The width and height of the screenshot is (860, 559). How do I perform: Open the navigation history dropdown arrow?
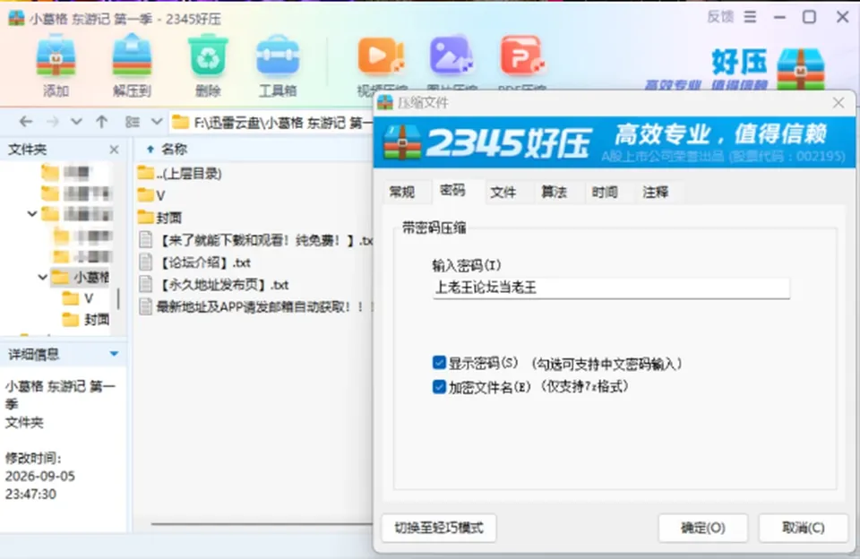pyautogui.click(x=77, y=122)
